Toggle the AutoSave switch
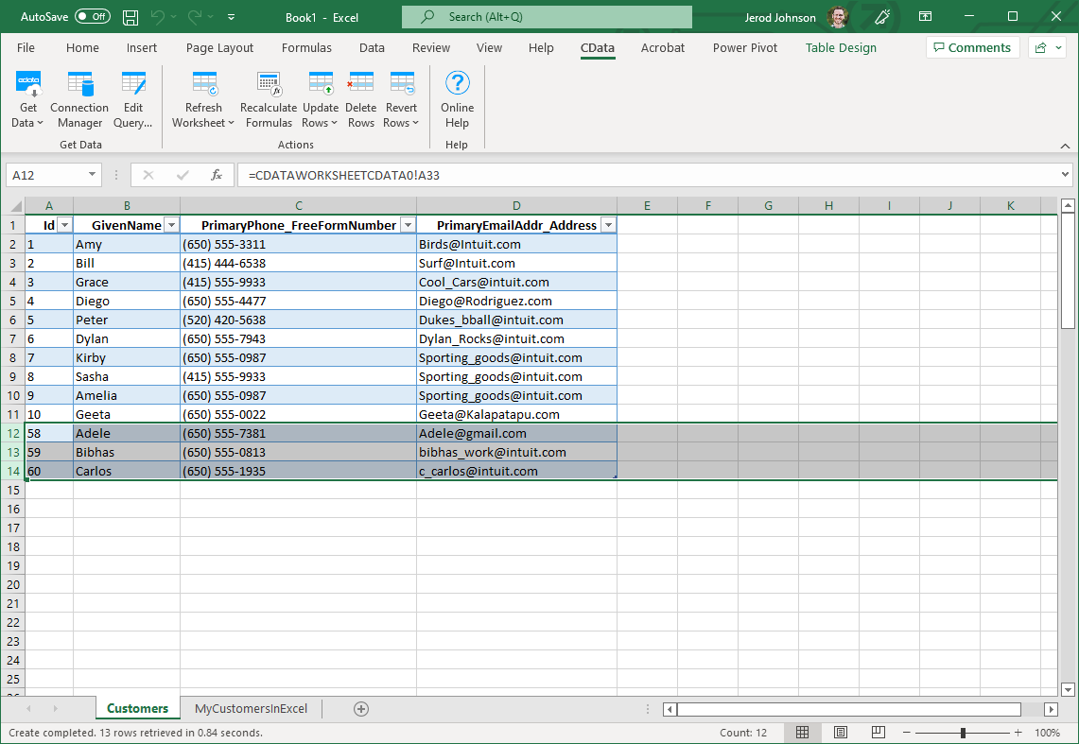Viewport: 1079px width, 744px height. [x=93, y=17]
